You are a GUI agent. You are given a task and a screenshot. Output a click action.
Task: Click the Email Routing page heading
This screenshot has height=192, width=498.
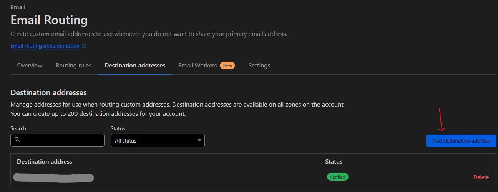point(49,20)
